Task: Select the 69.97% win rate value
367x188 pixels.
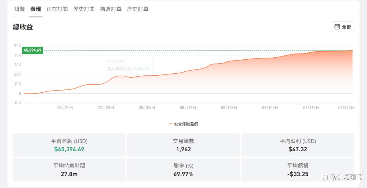Action: click(183, 174)
